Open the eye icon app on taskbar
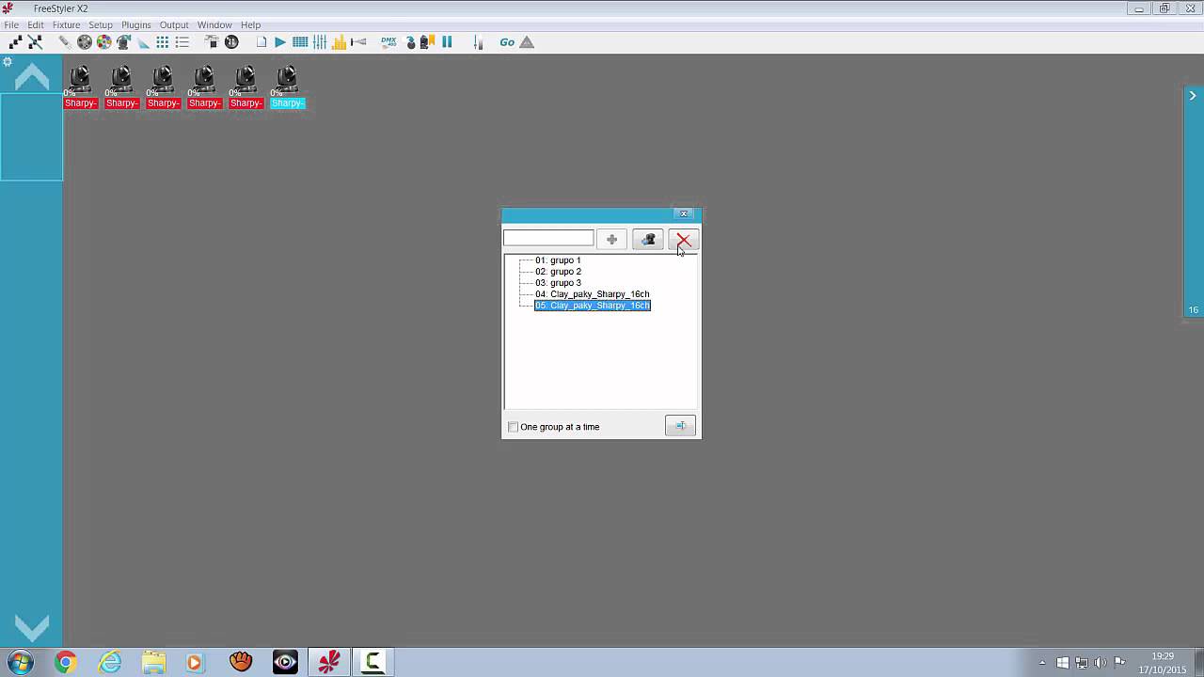Screen dimensions: 1204x677 285,663
